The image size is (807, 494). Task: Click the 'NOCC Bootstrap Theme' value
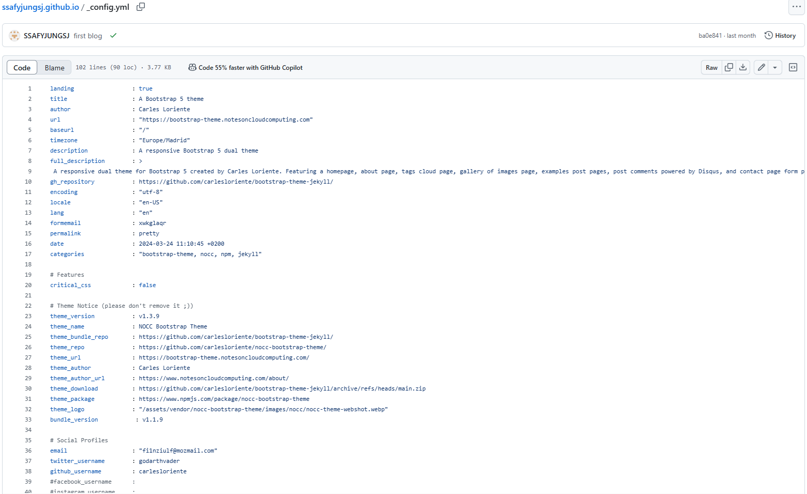point(173,326)
